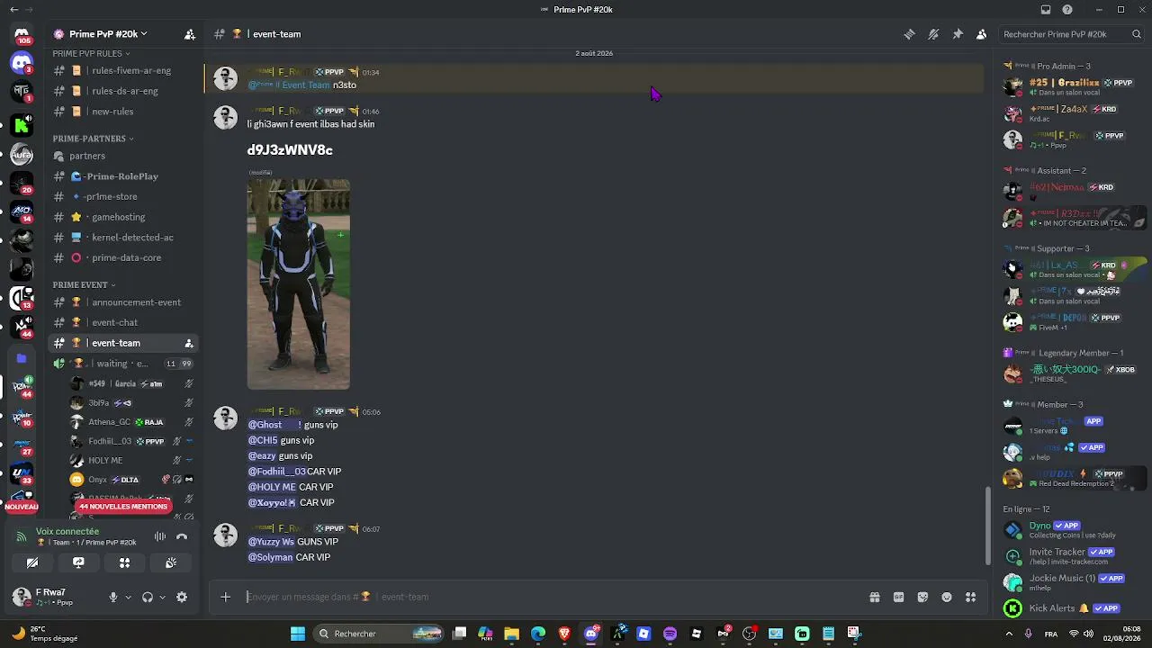1152x648 pixels.
Task: Click the message attachment plus button
Action: click(x=226, y=597)
